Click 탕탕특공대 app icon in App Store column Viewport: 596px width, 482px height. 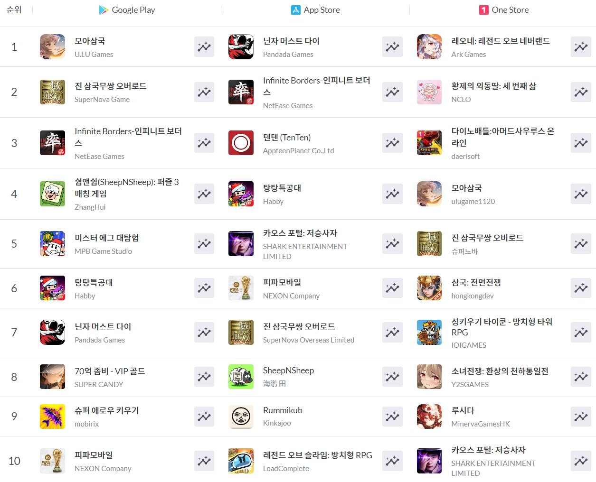pos(241,194)
